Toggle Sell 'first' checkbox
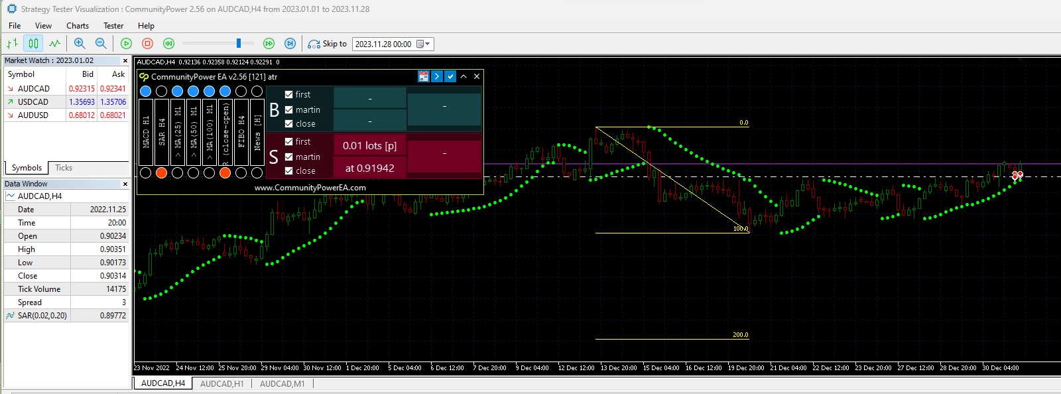1061x394 pixels. coord(288,141)
